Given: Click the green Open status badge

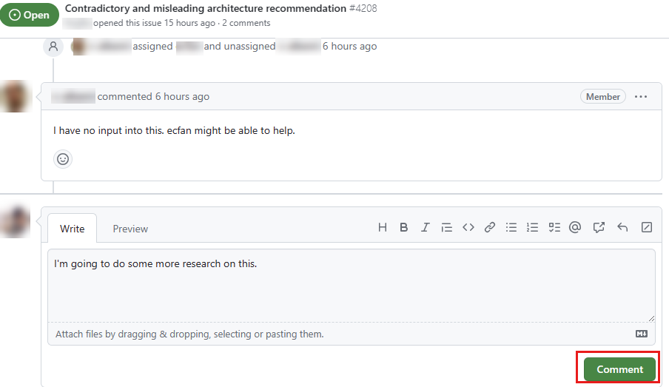Looking at the screenshot, I should (x=30, y=15).
